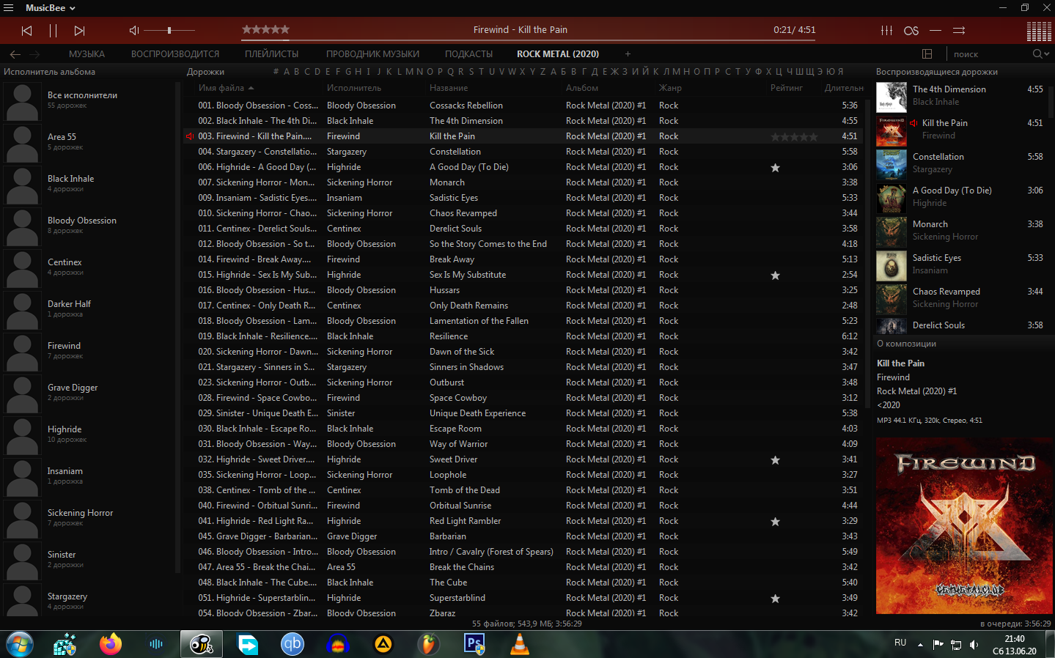1055x658 pixels.
Task: Open qBittorrent from the taskbar
Action: pos(293,644)
